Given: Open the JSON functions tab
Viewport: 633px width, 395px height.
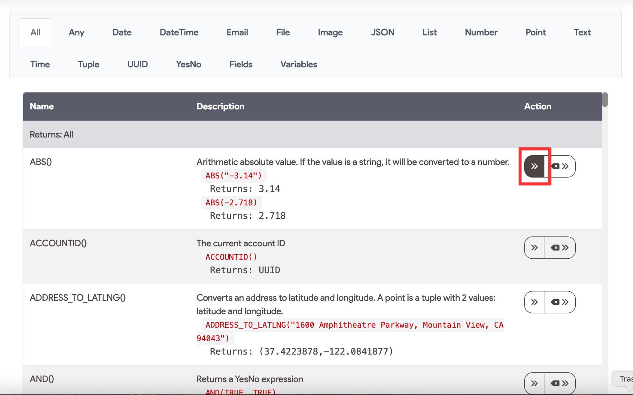Looking at the screenshot, I should pyautogui.click(x=383, y=32).
